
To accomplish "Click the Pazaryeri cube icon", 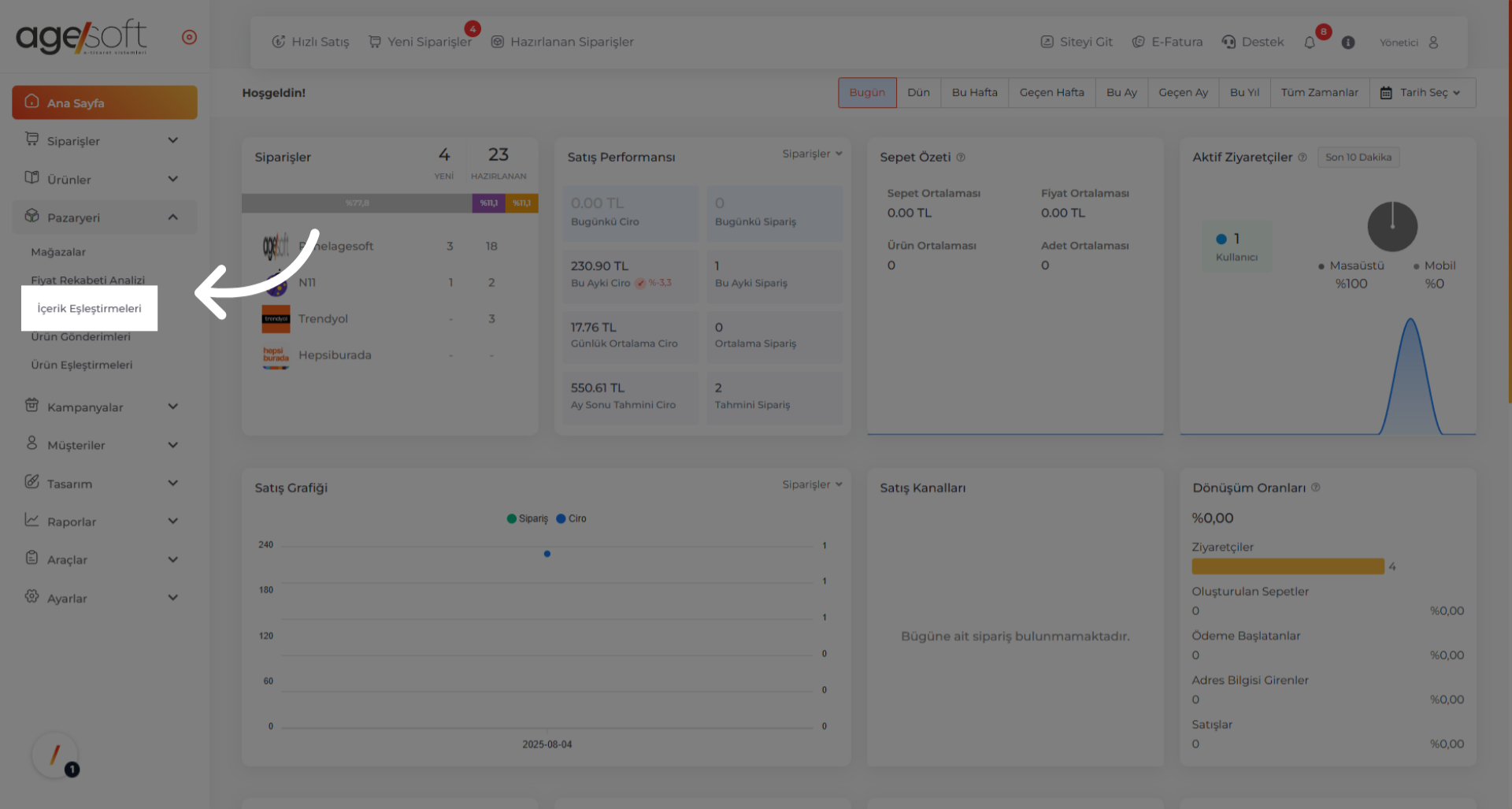I will (x=31, y=216).
